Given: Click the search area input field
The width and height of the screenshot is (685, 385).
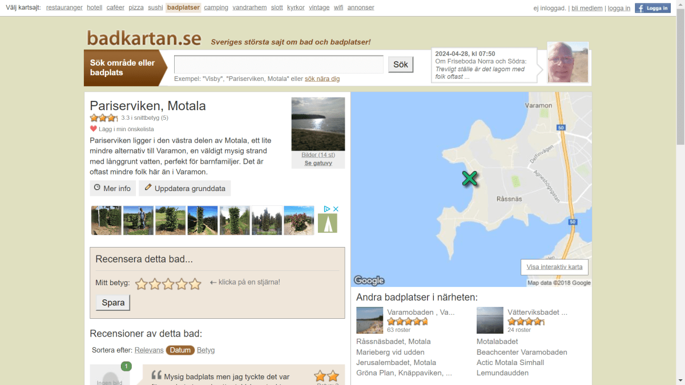Looking at the screenshot, I should (x=279, y=64).
